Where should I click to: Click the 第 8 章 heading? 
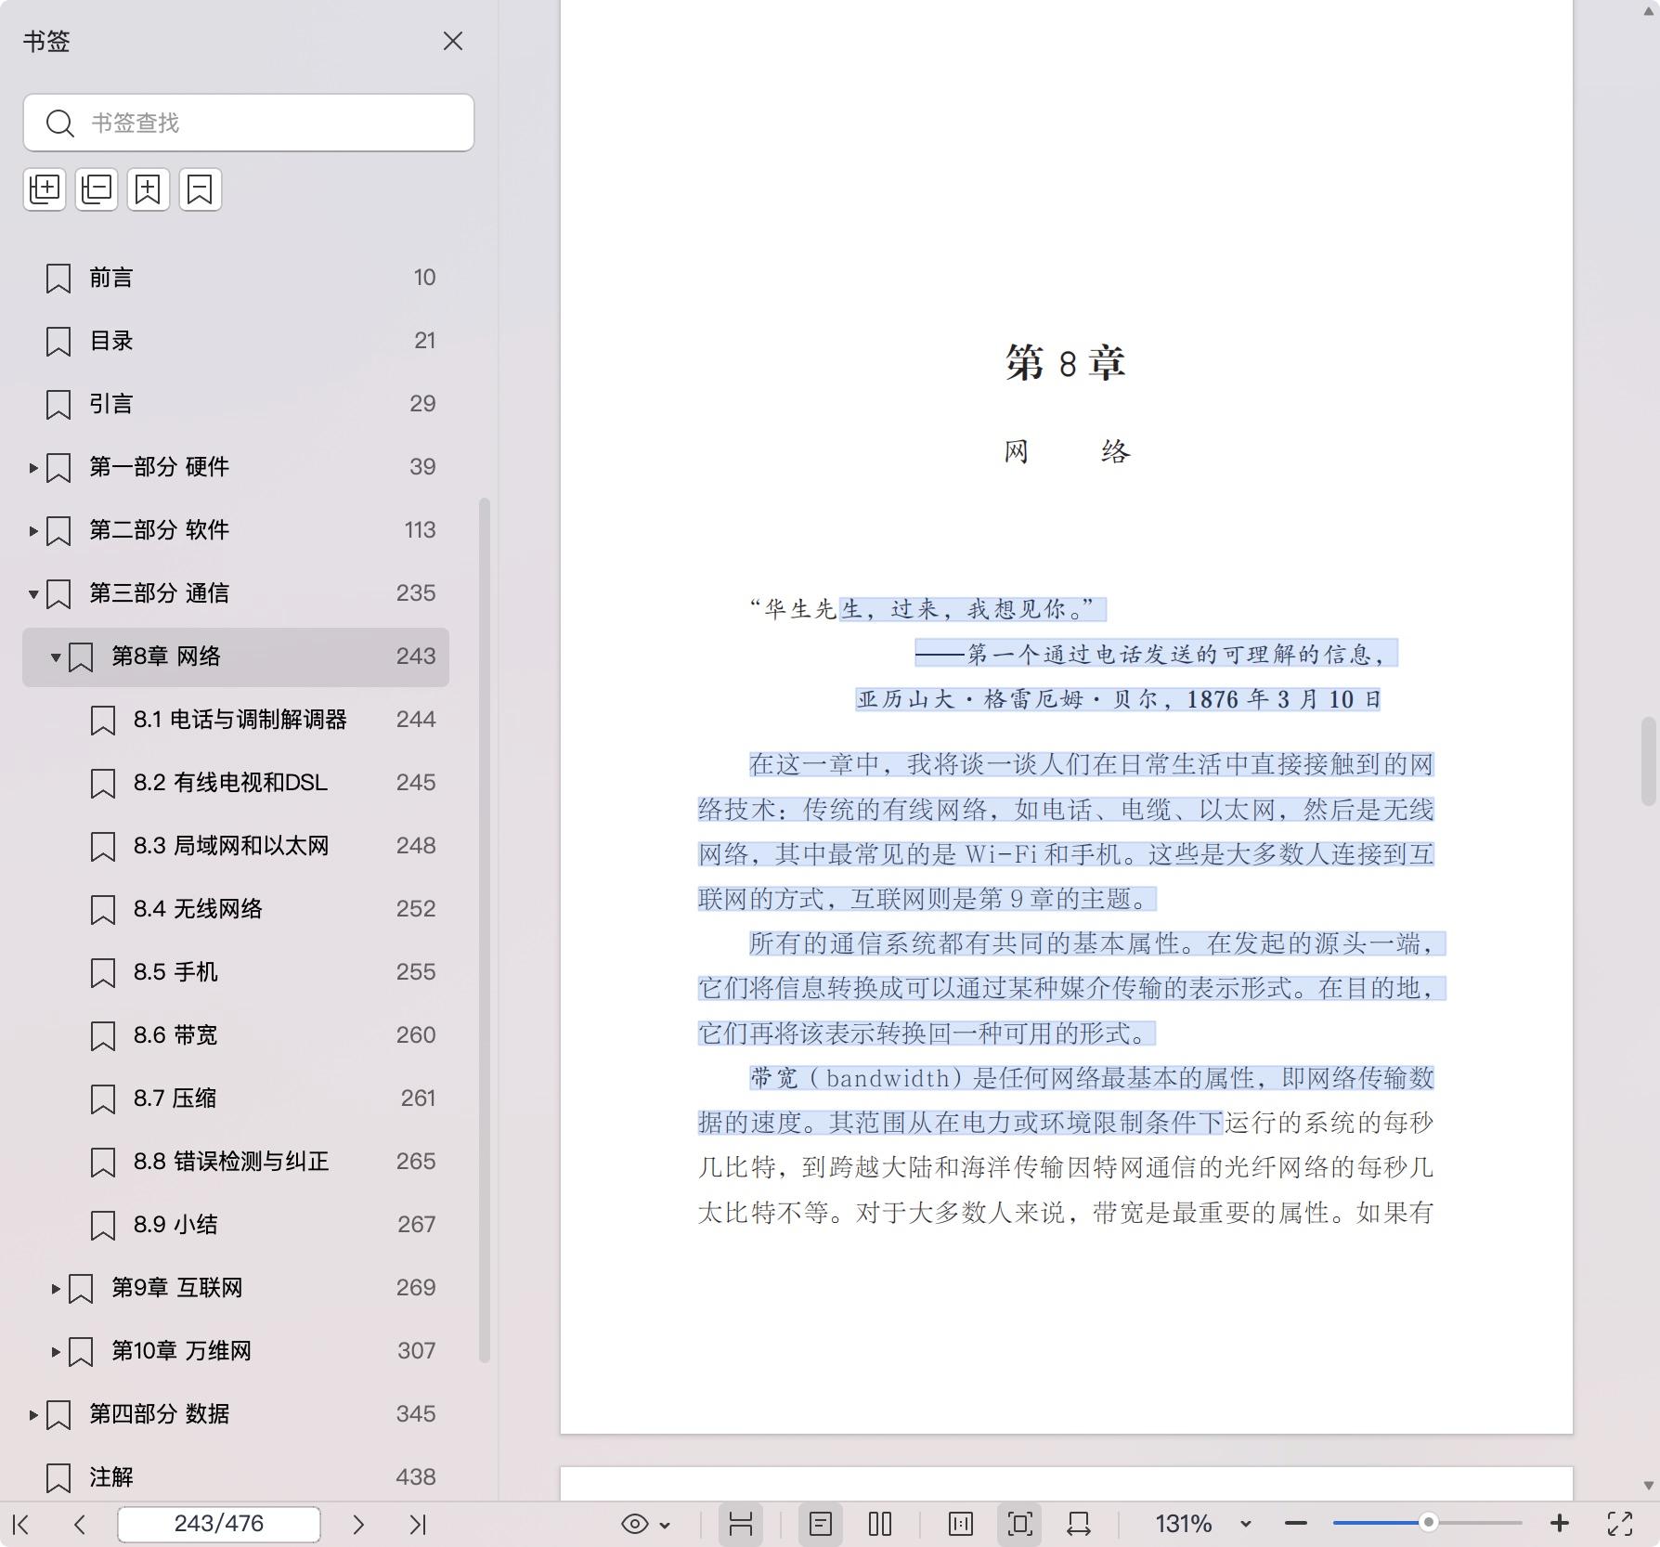coord(1066,363)
